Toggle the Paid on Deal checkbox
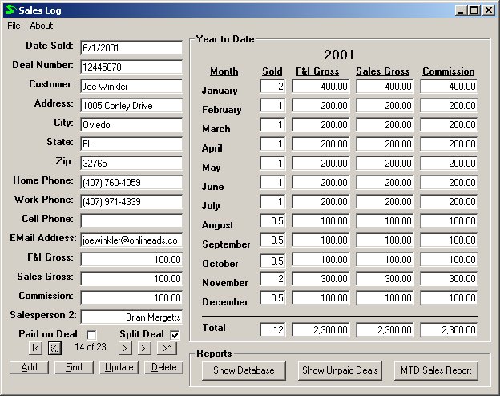Viewport: 500px width, 396px height. click(91, 335)
